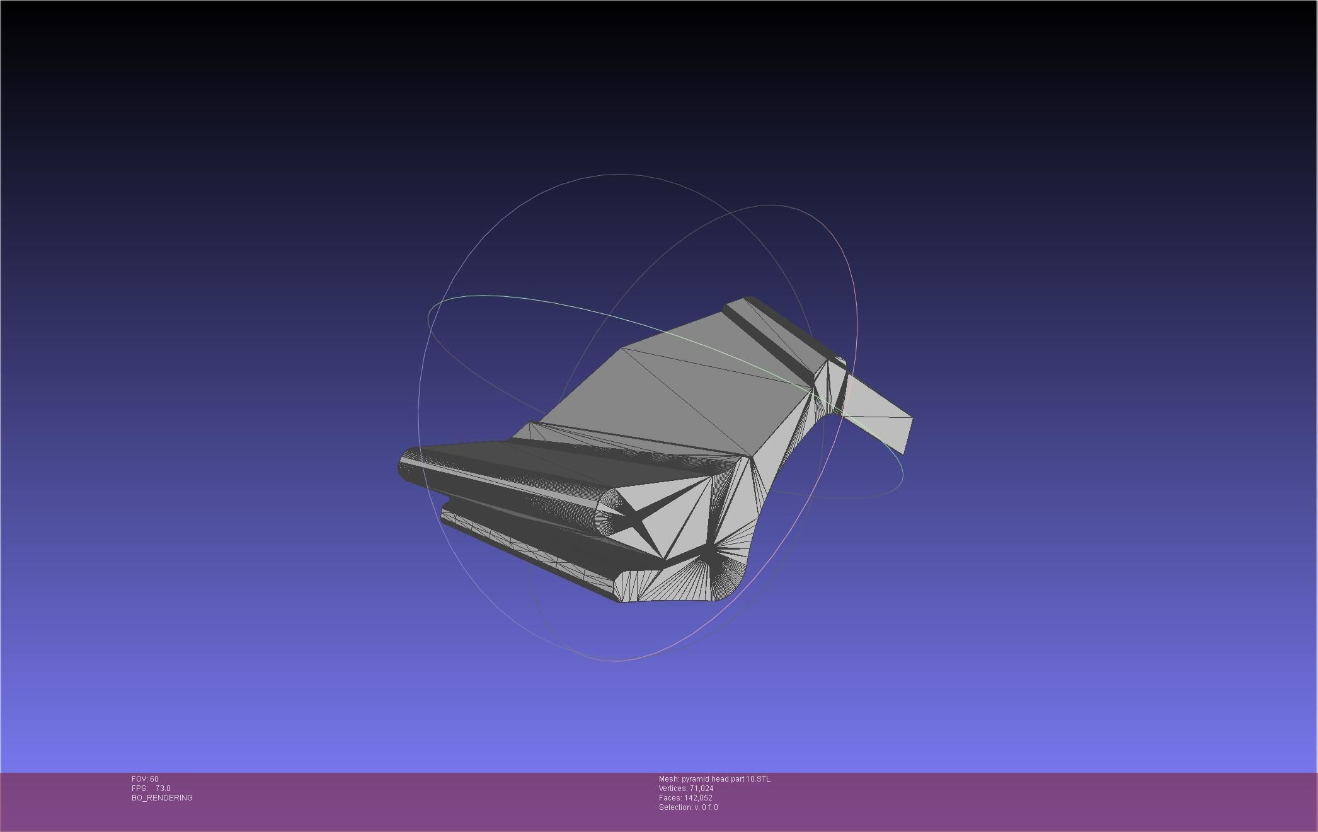The image size is (1318, 832).
Task: Click the FPS: 73.0 readout
Action: pyautogui.click(x=151, y=789)
